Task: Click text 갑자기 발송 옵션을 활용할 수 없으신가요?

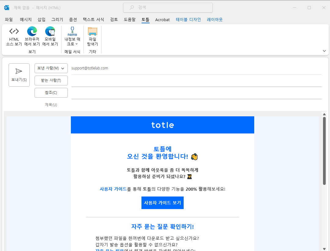Action: [136, 245]
